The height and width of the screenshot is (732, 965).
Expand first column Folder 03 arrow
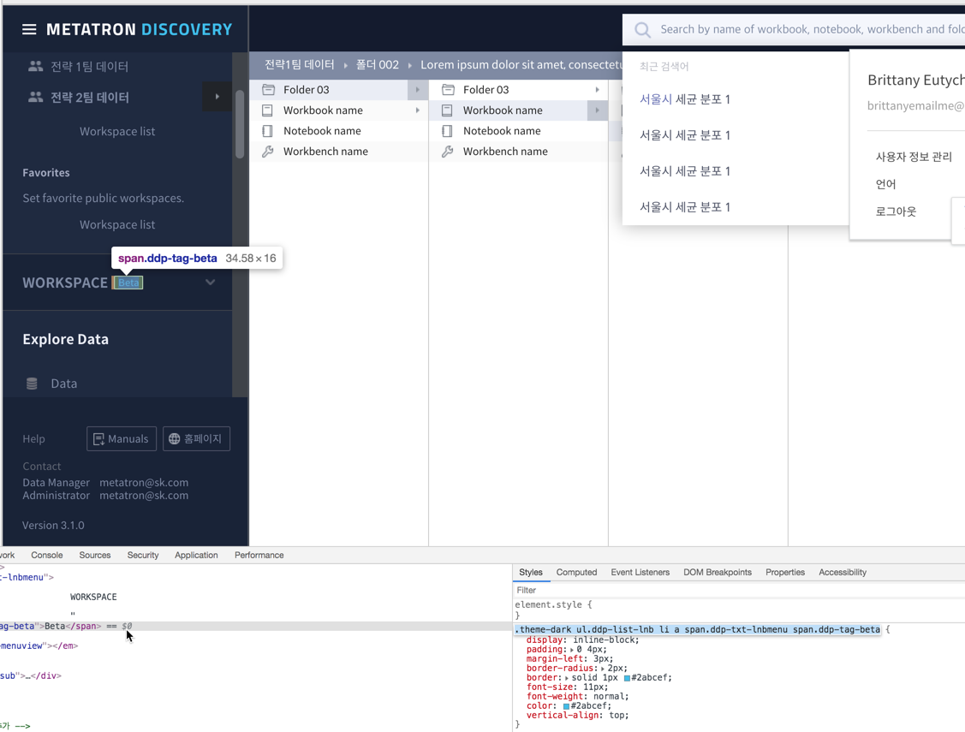(417, 90)
